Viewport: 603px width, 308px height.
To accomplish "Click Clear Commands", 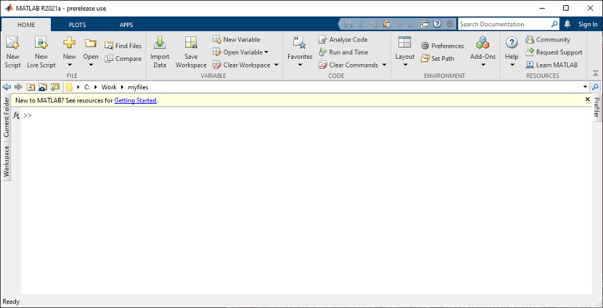I will click(348, 65).
